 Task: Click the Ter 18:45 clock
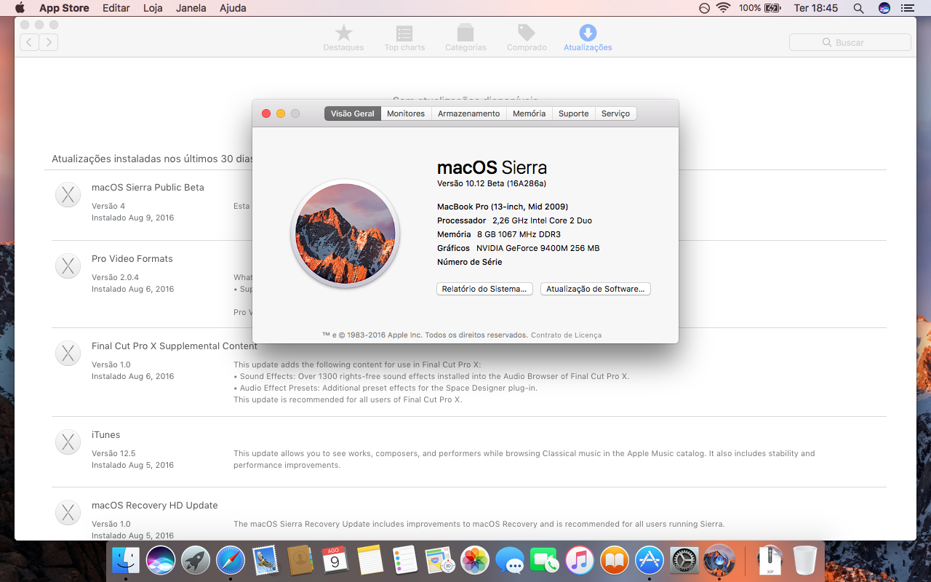pos(816,8)
